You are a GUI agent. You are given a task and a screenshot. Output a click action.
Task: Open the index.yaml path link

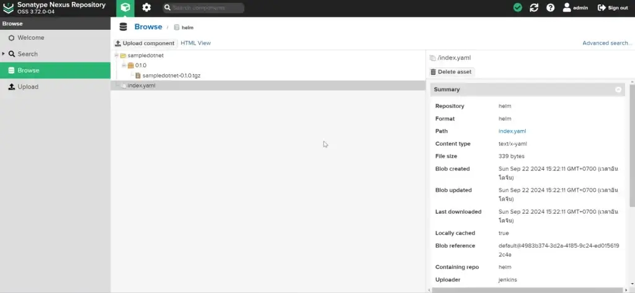512,131
